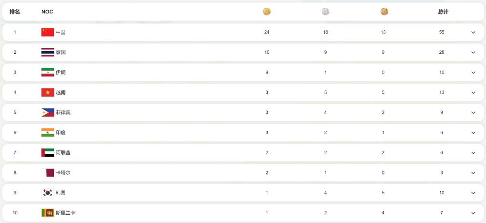The image size is (486, 223).
Task: Click the Iran flag icon
Action: pos(48,73)
